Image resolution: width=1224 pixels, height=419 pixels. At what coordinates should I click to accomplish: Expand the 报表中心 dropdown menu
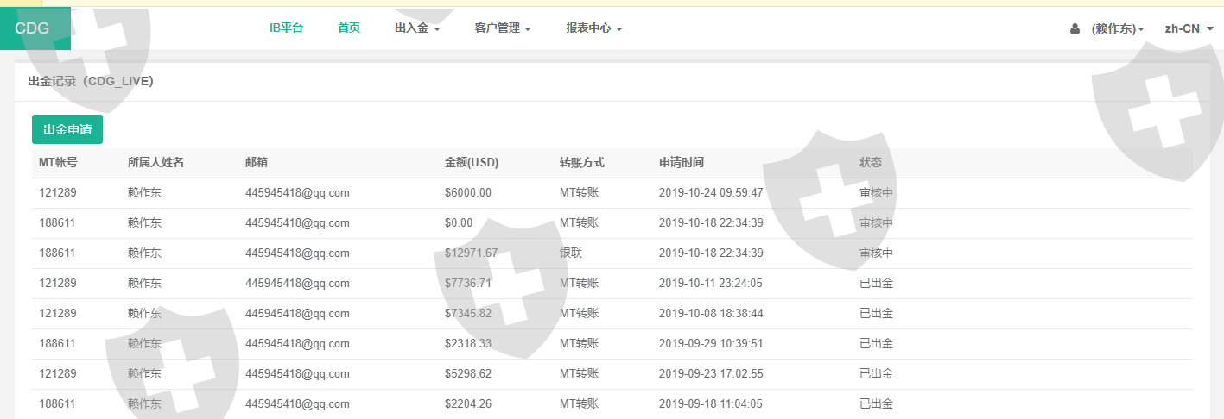coord(593,28)
